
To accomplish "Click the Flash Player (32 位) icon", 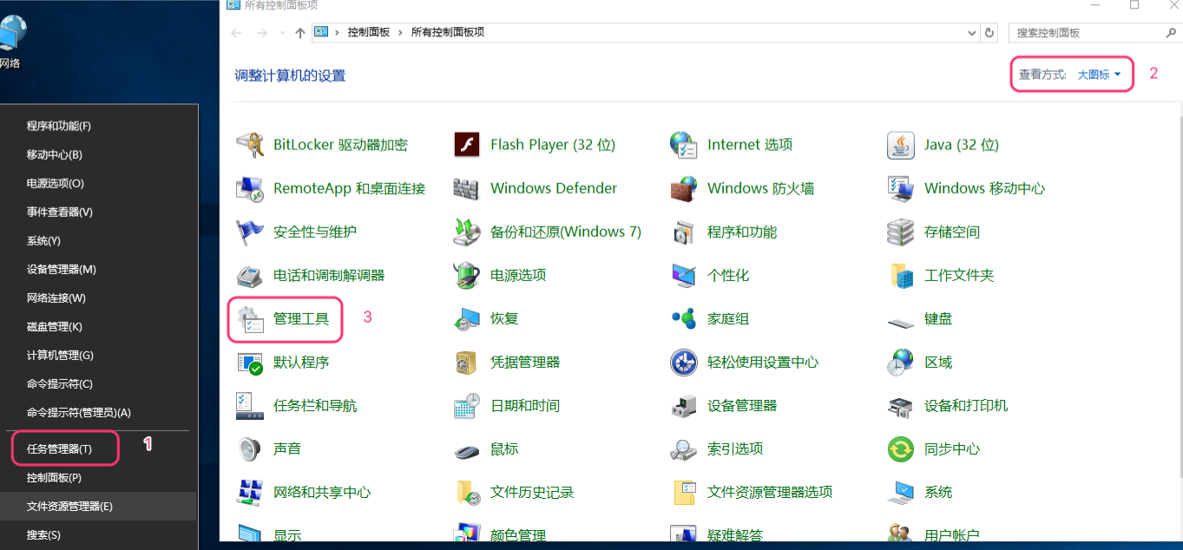I will [x=467, y=146].
